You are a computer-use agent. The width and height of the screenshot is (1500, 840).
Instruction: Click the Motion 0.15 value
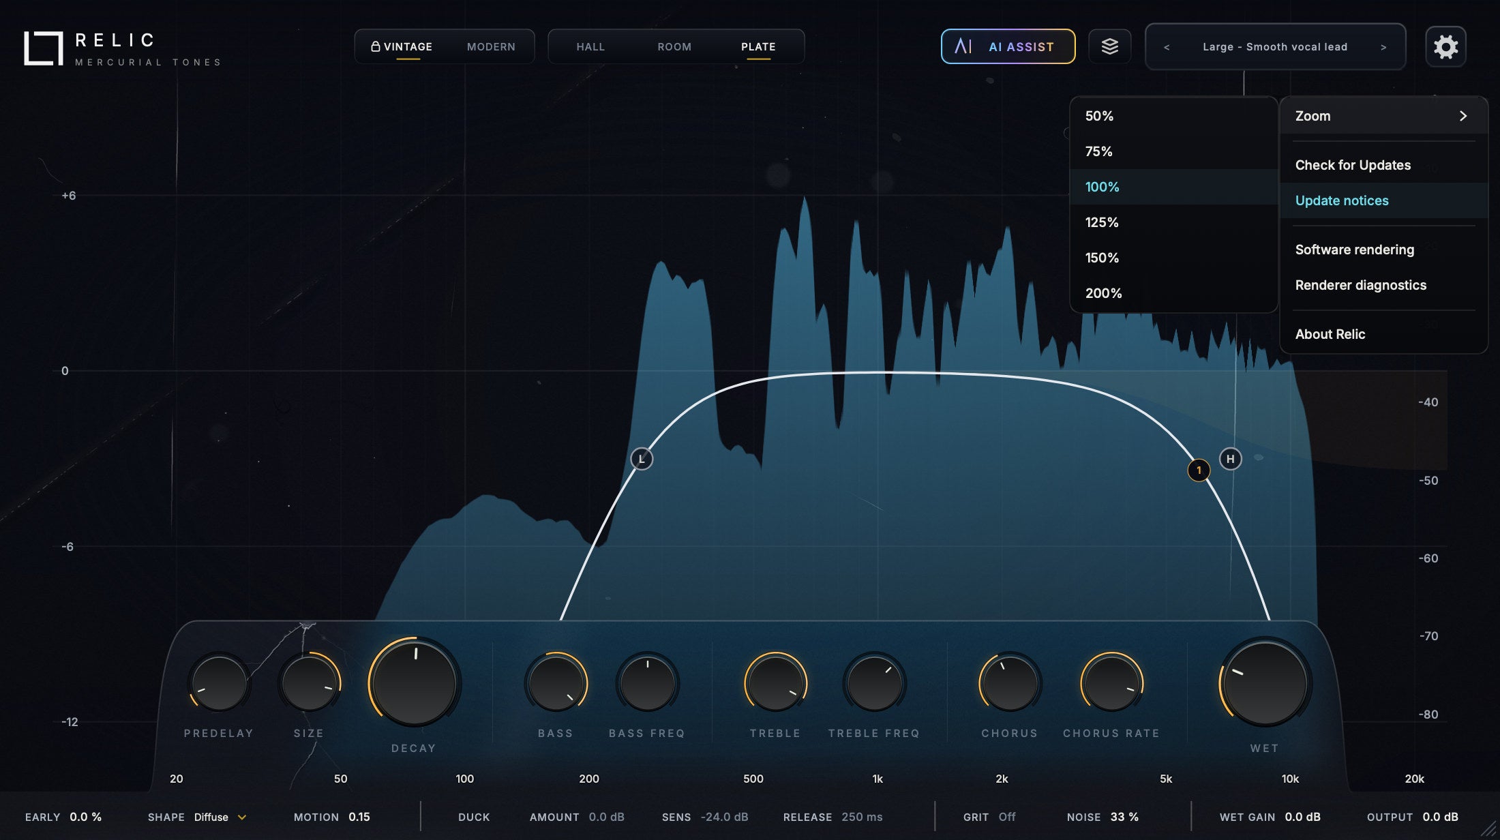pyautogui.click(x=359, y=817)
